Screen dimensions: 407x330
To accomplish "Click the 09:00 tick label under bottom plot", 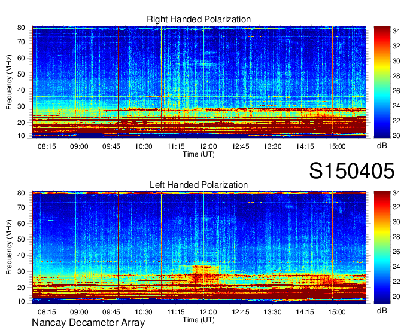I will click(x=79, y=312).
